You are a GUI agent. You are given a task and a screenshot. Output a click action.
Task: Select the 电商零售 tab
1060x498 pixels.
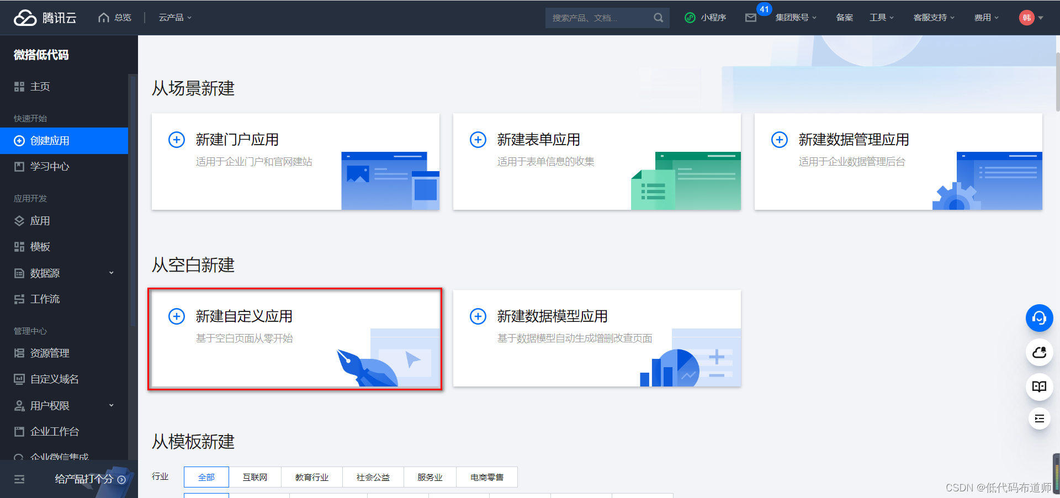[487, 477]
